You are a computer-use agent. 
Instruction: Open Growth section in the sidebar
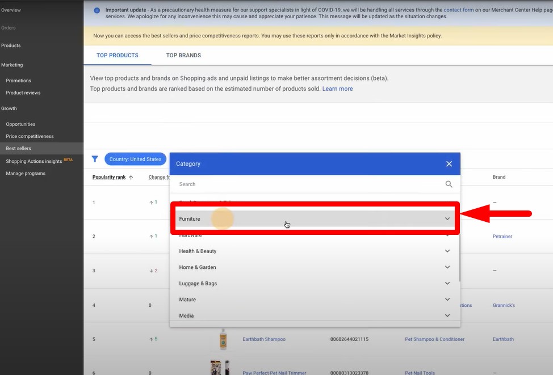(9, 108)
